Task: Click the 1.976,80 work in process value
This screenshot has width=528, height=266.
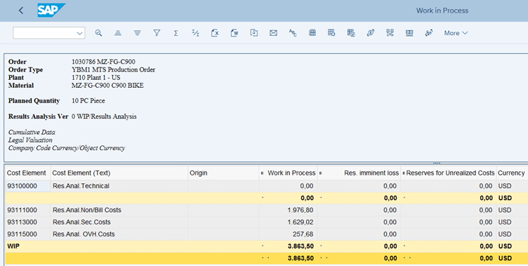Action: coord(300,210)
